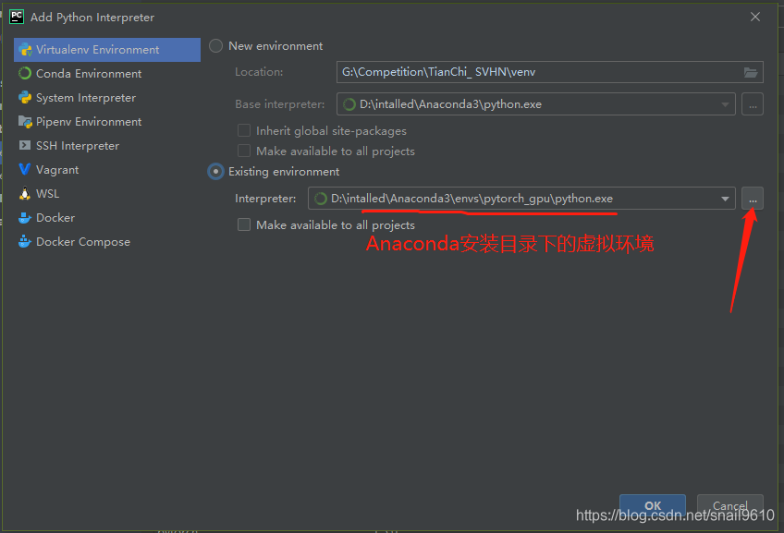The width and height of the screenshot is (784, 533).
Task: Click the Cancel button
Action: click(x=730, y=506)
